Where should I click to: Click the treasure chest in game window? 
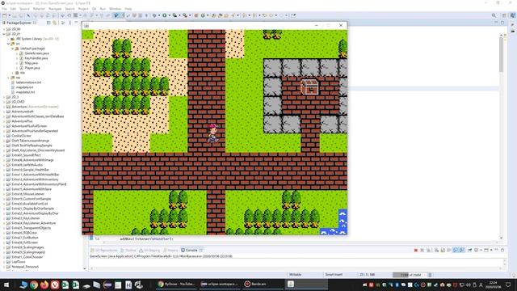point(310,86)
